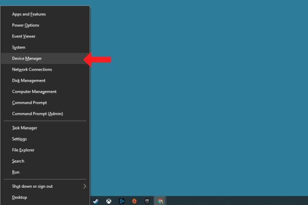Image resolution: width=308 pixels, height=205 pixels.
Task: Open Command Prompt without admin rights
Action: (x=45, y=102)
